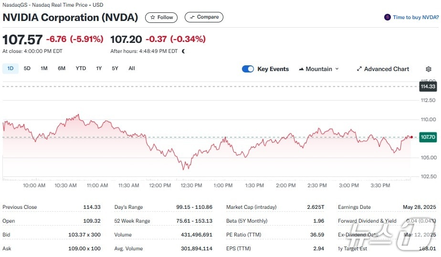441x257 pixels.
Task: Click the mountain chart type icon
Action: (x=301, y=69)
